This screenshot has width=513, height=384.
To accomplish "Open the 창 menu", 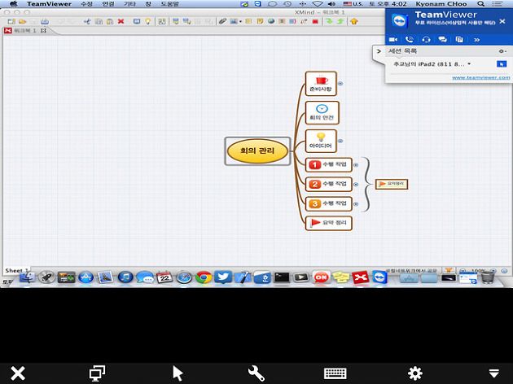I will point(148,4).
